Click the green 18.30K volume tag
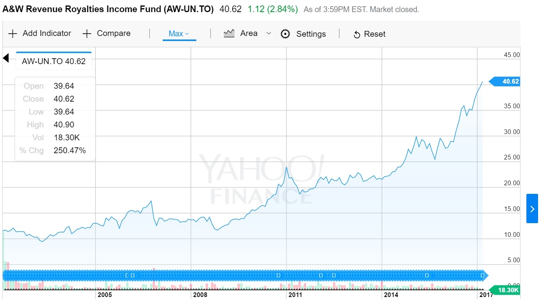542x306 pixels. (508, 290)
